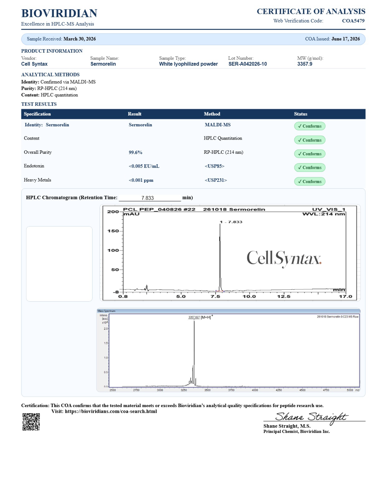
Task: Click the WVL:214 nm label on chromatogram
Action: coord(324,214)
